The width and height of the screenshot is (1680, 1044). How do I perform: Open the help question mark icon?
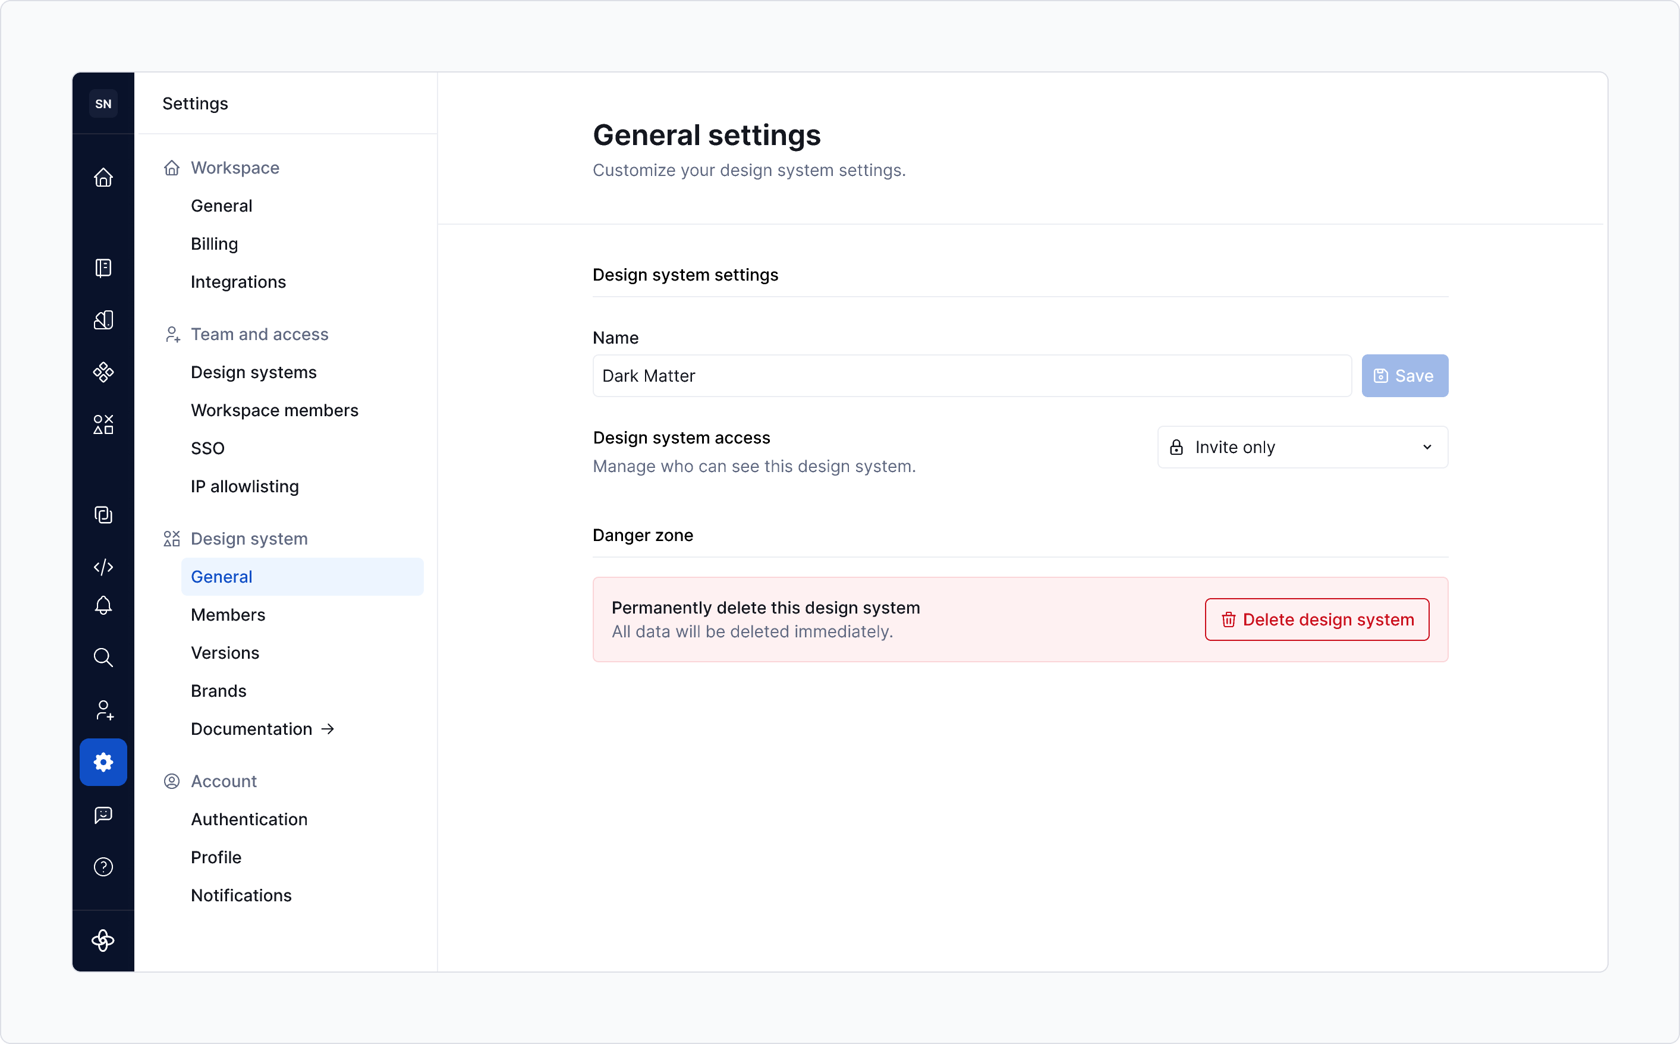click(103, 867)
